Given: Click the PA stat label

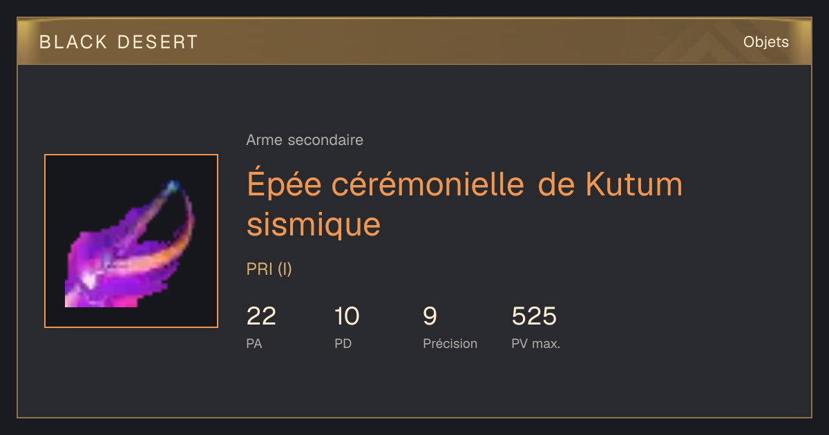Looking at the screenshot, I should point(254,343).
